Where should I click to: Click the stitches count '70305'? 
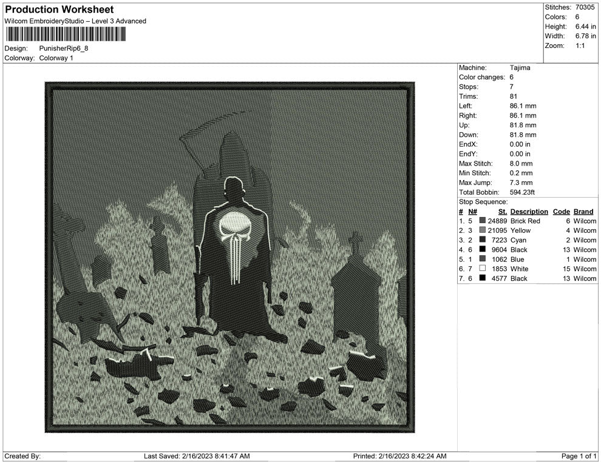[585, 7]
